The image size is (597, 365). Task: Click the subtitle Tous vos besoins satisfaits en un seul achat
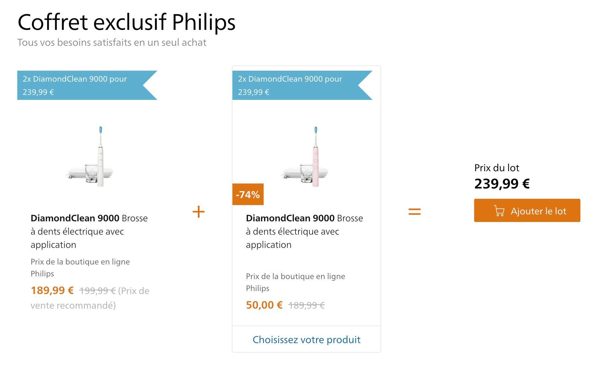[112, 42]
